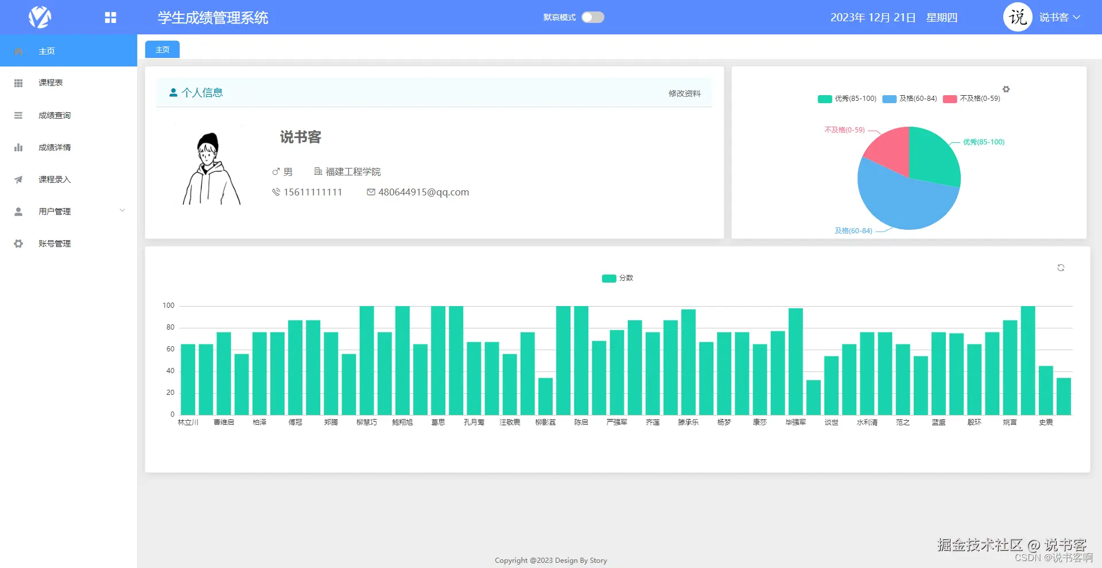Open 成绩详情 via its bar-chart icon
This screenshot has height=568, width=1102.
point(18,147)
